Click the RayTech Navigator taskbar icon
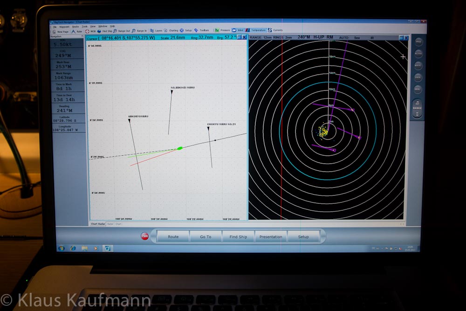Viewport: 466px width, 311px height. 107,248
